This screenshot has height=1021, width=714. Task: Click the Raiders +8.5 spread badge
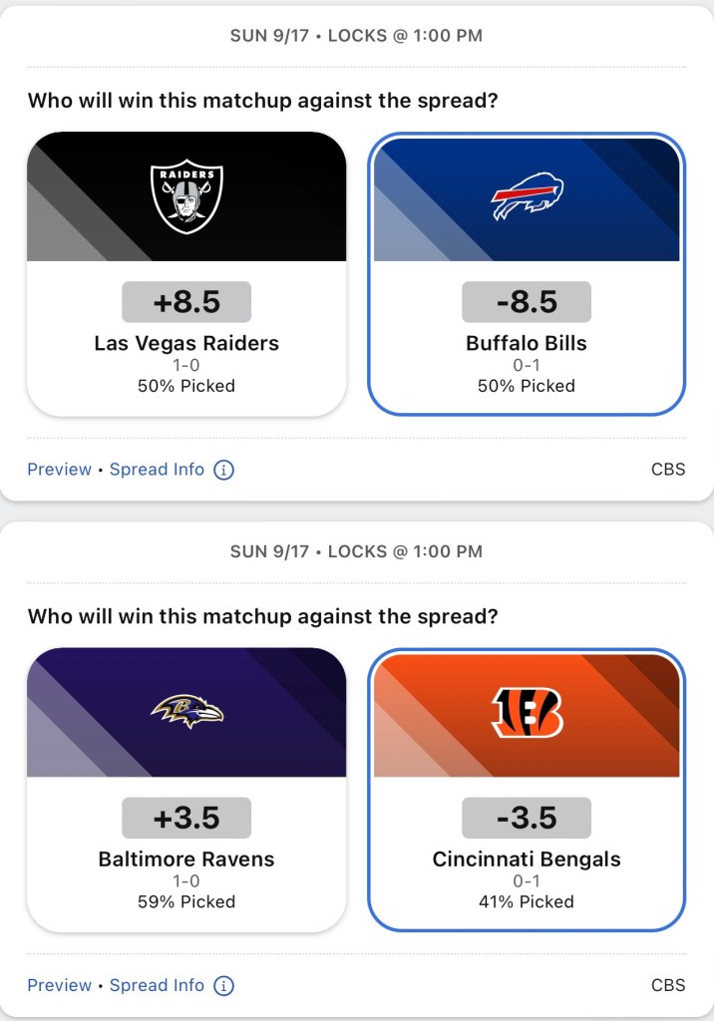[186, 302]
